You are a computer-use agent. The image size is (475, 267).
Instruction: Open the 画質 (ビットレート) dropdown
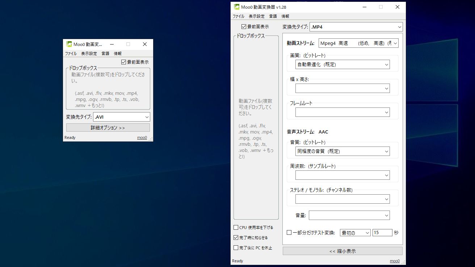(342, 64)
